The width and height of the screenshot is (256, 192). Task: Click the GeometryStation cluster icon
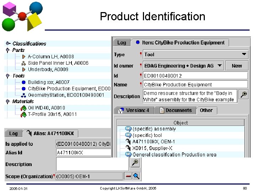tap(24, 95)
